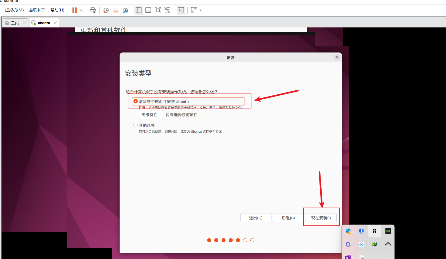Screen dimensions: 446x259
Task: Click the 高级特性... button
Action: click(151, 115)
